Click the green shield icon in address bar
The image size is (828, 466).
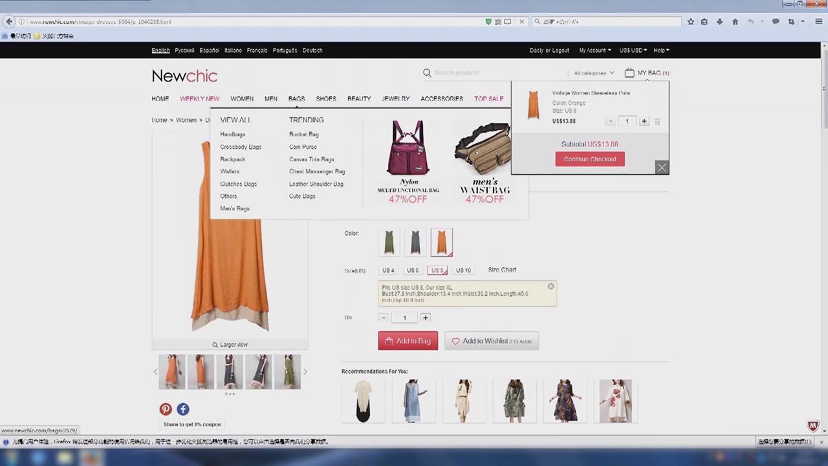(488, 21)
